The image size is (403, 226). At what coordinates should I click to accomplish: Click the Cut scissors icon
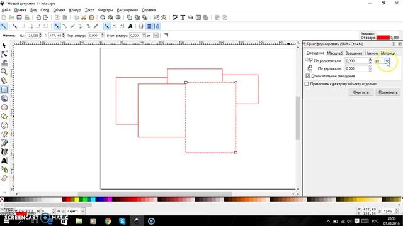[x=84, y=18]
